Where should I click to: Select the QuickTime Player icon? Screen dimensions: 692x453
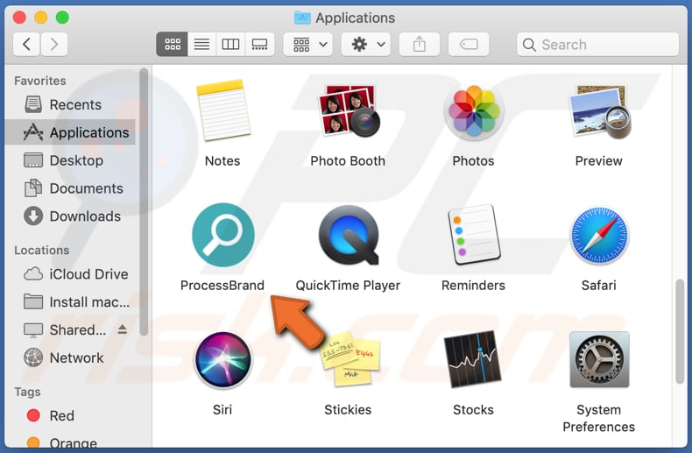[x=349, y=235]
